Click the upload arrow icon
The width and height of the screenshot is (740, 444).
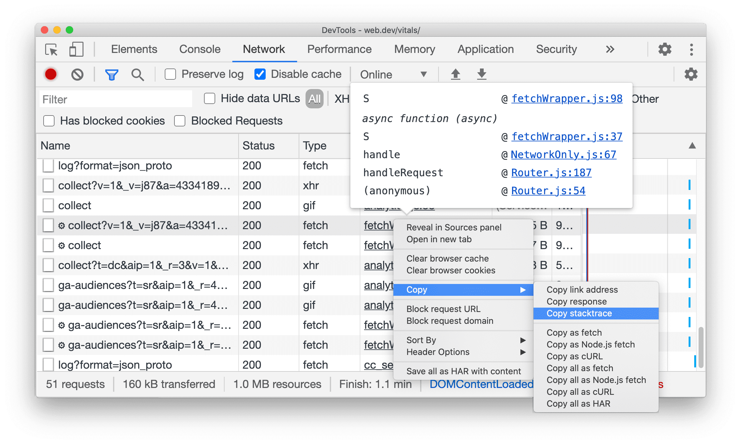point(455,73)
